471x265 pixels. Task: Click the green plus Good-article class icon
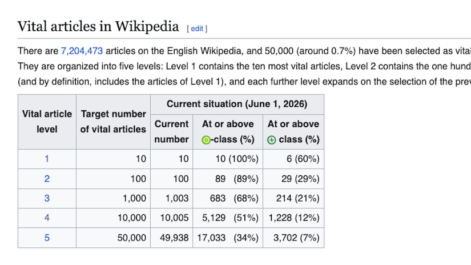point(272,140)
